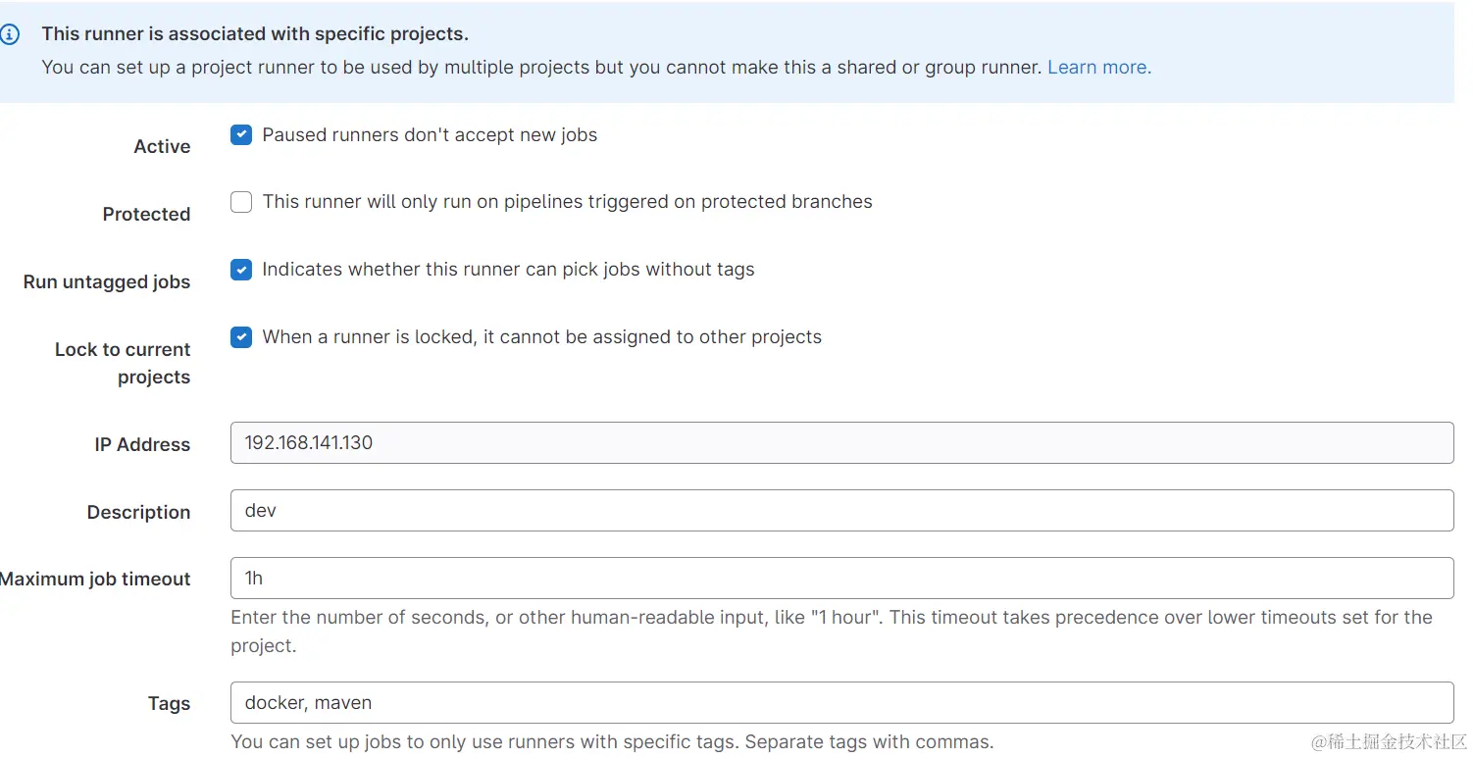Click the "Tags" field label
Screen dimensions: 1474x758
pos(169,704)
